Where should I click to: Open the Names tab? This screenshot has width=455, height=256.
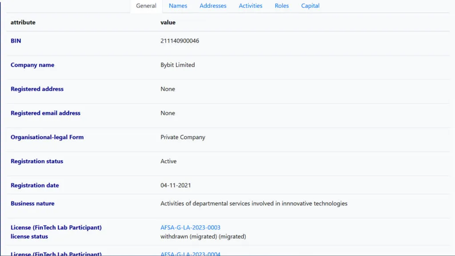coord(178,6)
